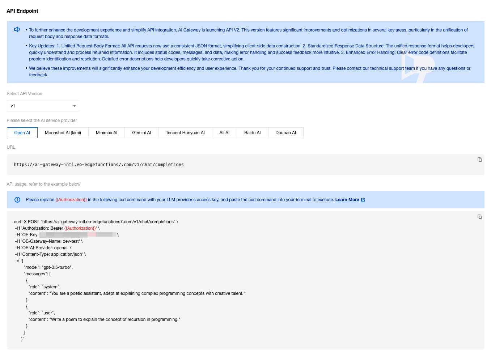
Task: Click the announcement speaker icon
Action: [x=17, y=29]
